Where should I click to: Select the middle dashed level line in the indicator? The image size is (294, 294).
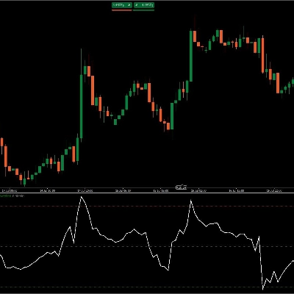click(x=147, y=246)
